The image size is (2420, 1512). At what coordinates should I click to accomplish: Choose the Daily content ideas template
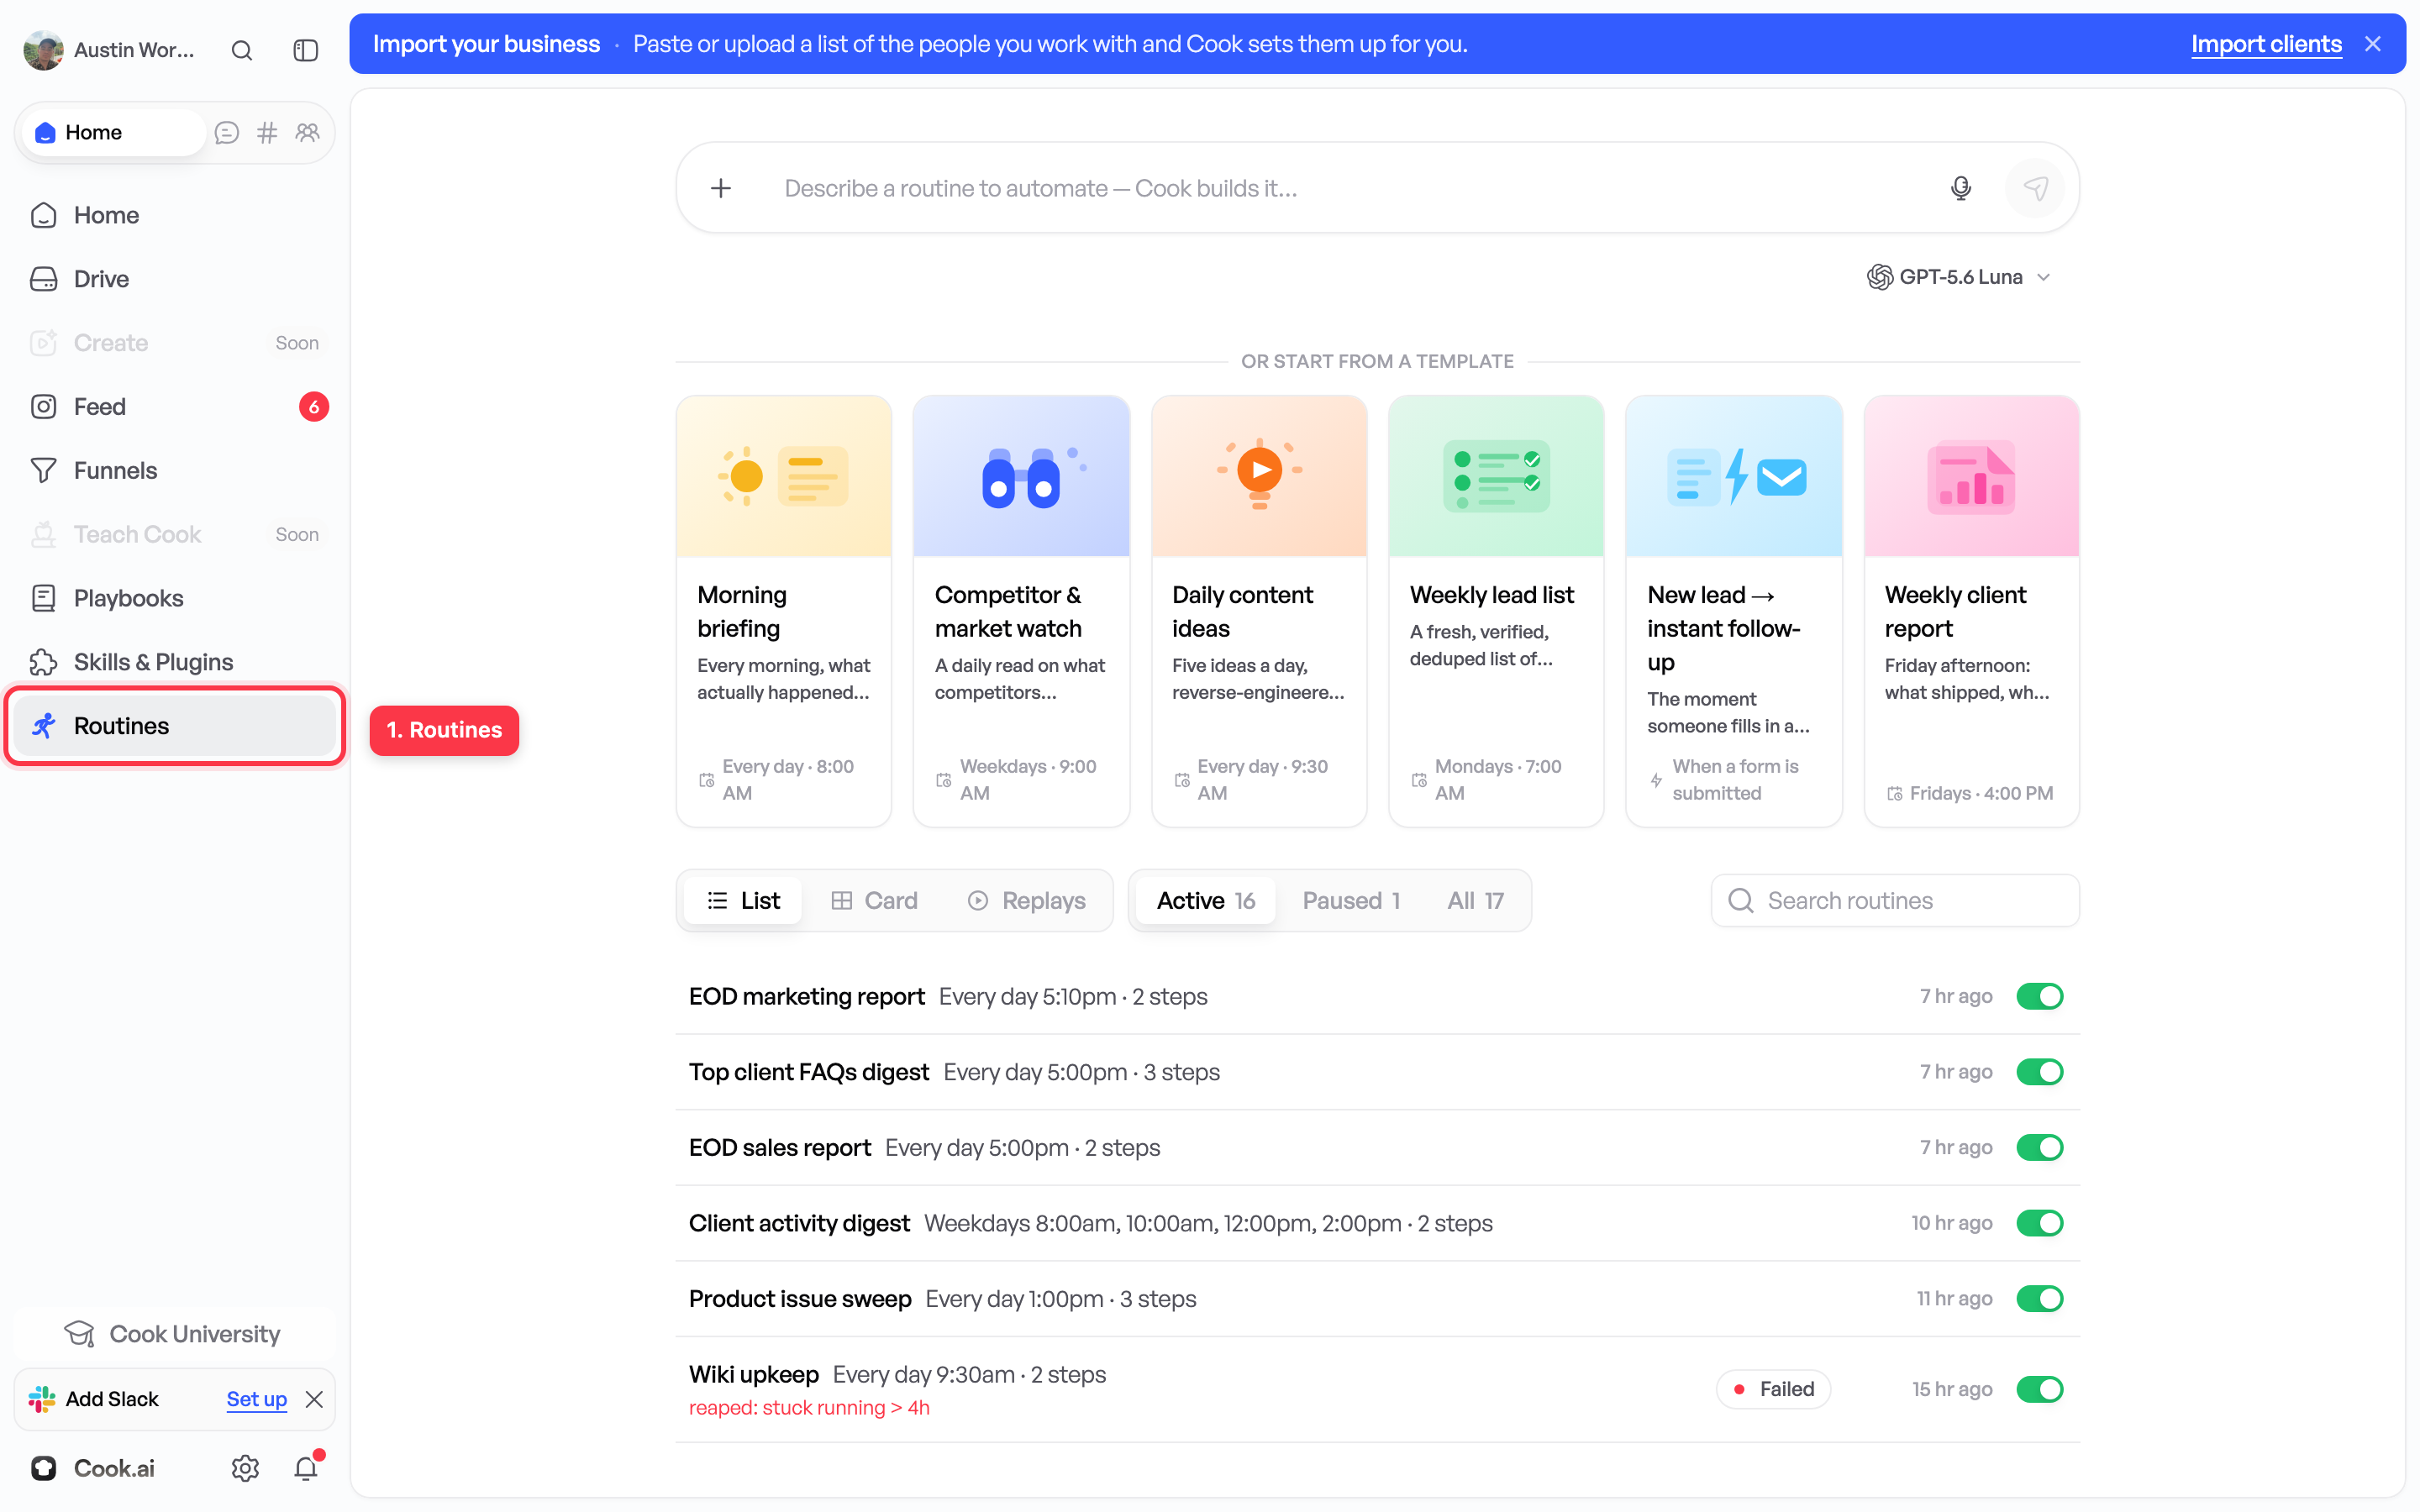tap(1259, 611)
